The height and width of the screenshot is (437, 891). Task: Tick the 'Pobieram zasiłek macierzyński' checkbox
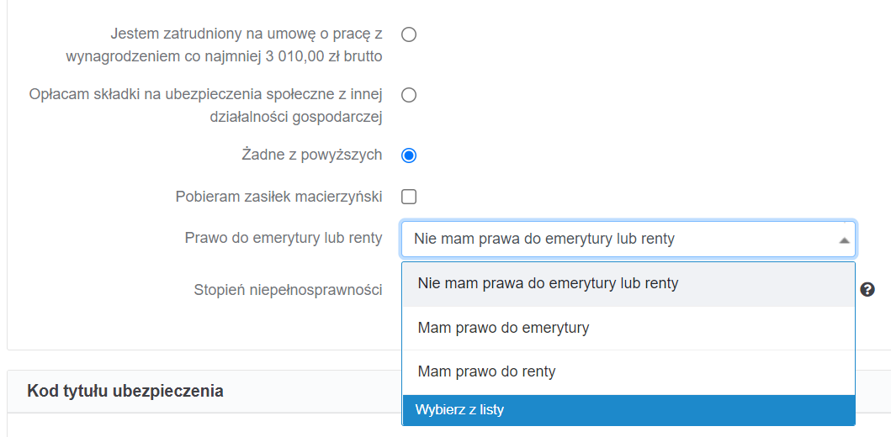(409, 197)
